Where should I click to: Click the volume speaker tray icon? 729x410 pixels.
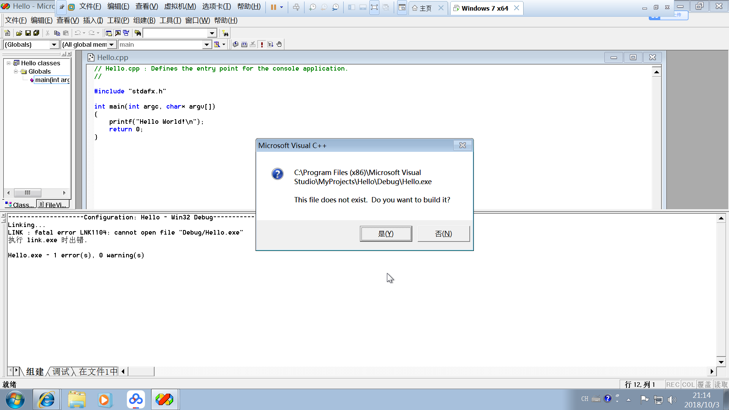click(x=672, y=399)
